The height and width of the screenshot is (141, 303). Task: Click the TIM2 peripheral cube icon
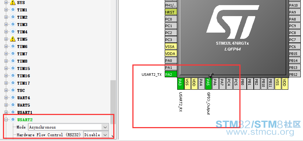tap(13, 17)
